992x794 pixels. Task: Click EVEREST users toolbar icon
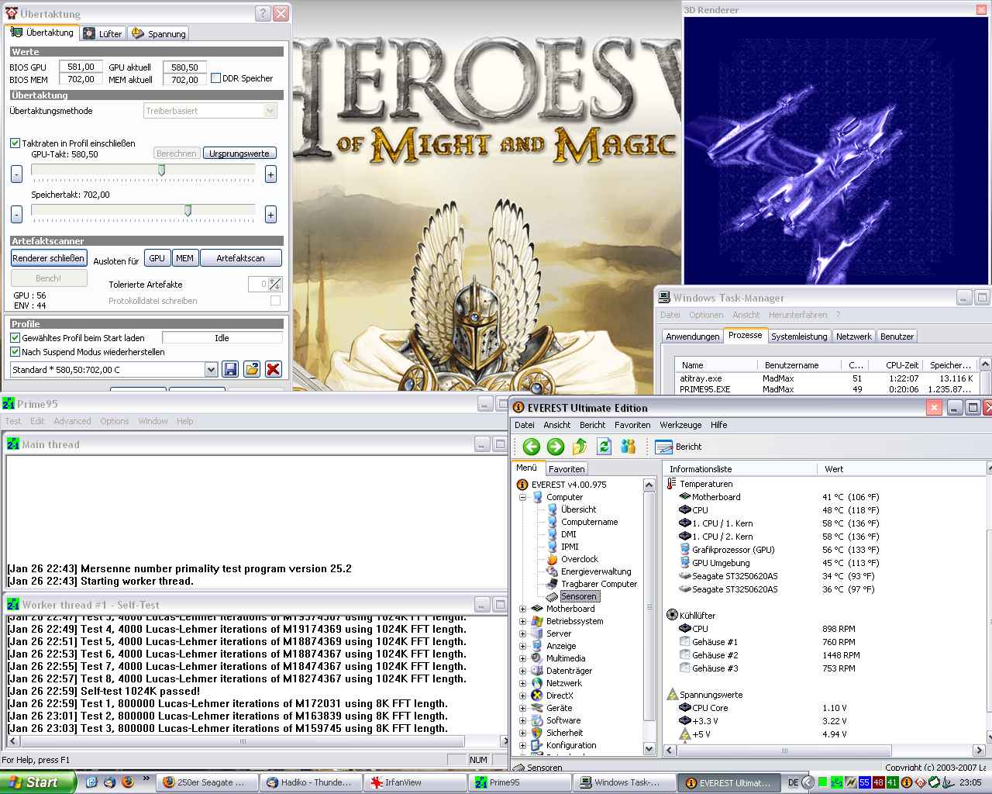pos(628,447)
